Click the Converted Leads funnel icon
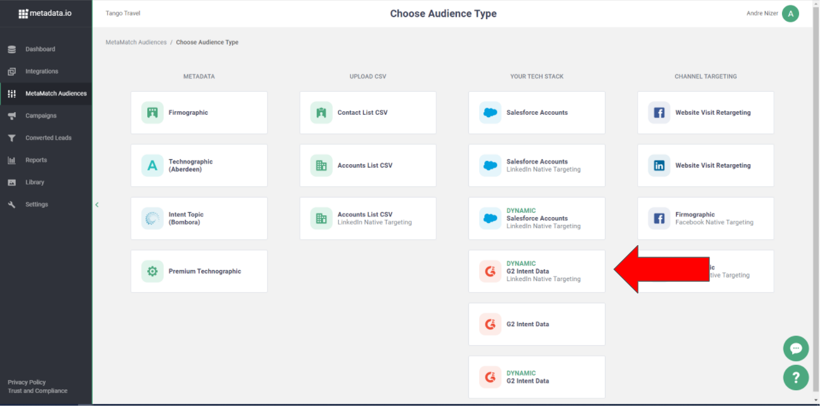 [x=11, y=138]
